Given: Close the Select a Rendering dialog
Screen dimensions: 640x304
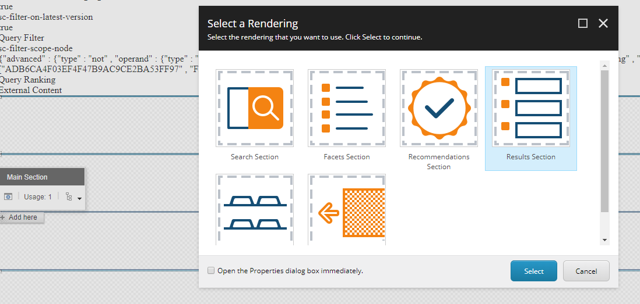Looking at the screenshot, I should (603, 23).
